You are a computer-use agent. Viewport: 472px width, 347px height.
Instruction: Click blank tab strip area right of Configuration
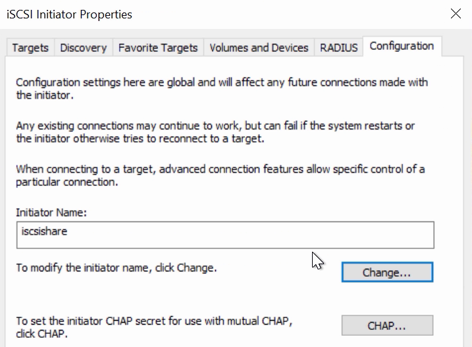coord(452,47)
